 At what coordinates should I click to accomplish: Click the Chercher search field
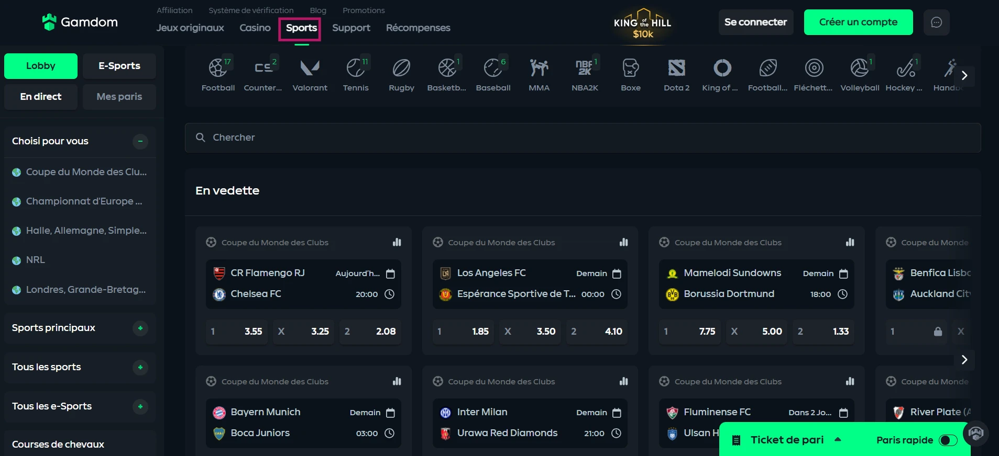click(x=583, y=138)
